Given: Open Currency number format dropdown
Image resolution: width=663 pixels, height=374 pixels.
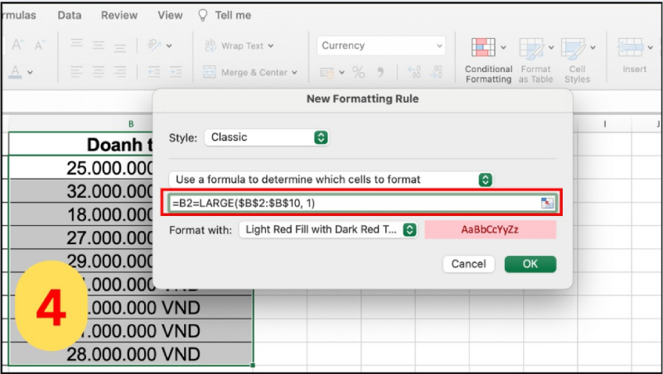Looking at the screenshot, I should pyautogui.click(x=381, y=46).
